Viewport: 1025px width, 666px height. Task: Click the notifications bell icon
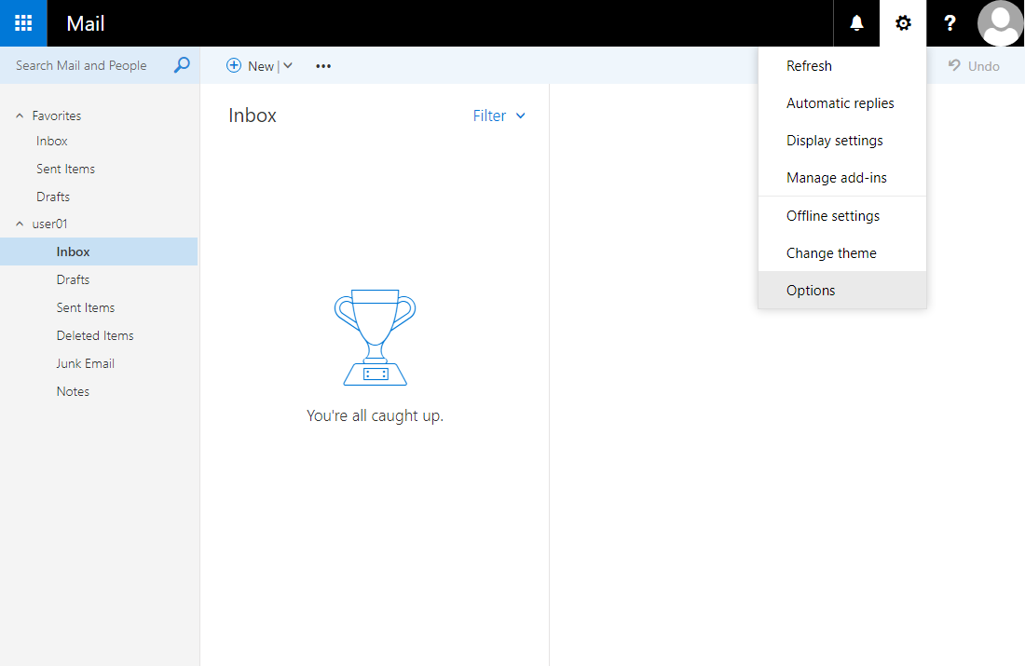click(855, 23)
